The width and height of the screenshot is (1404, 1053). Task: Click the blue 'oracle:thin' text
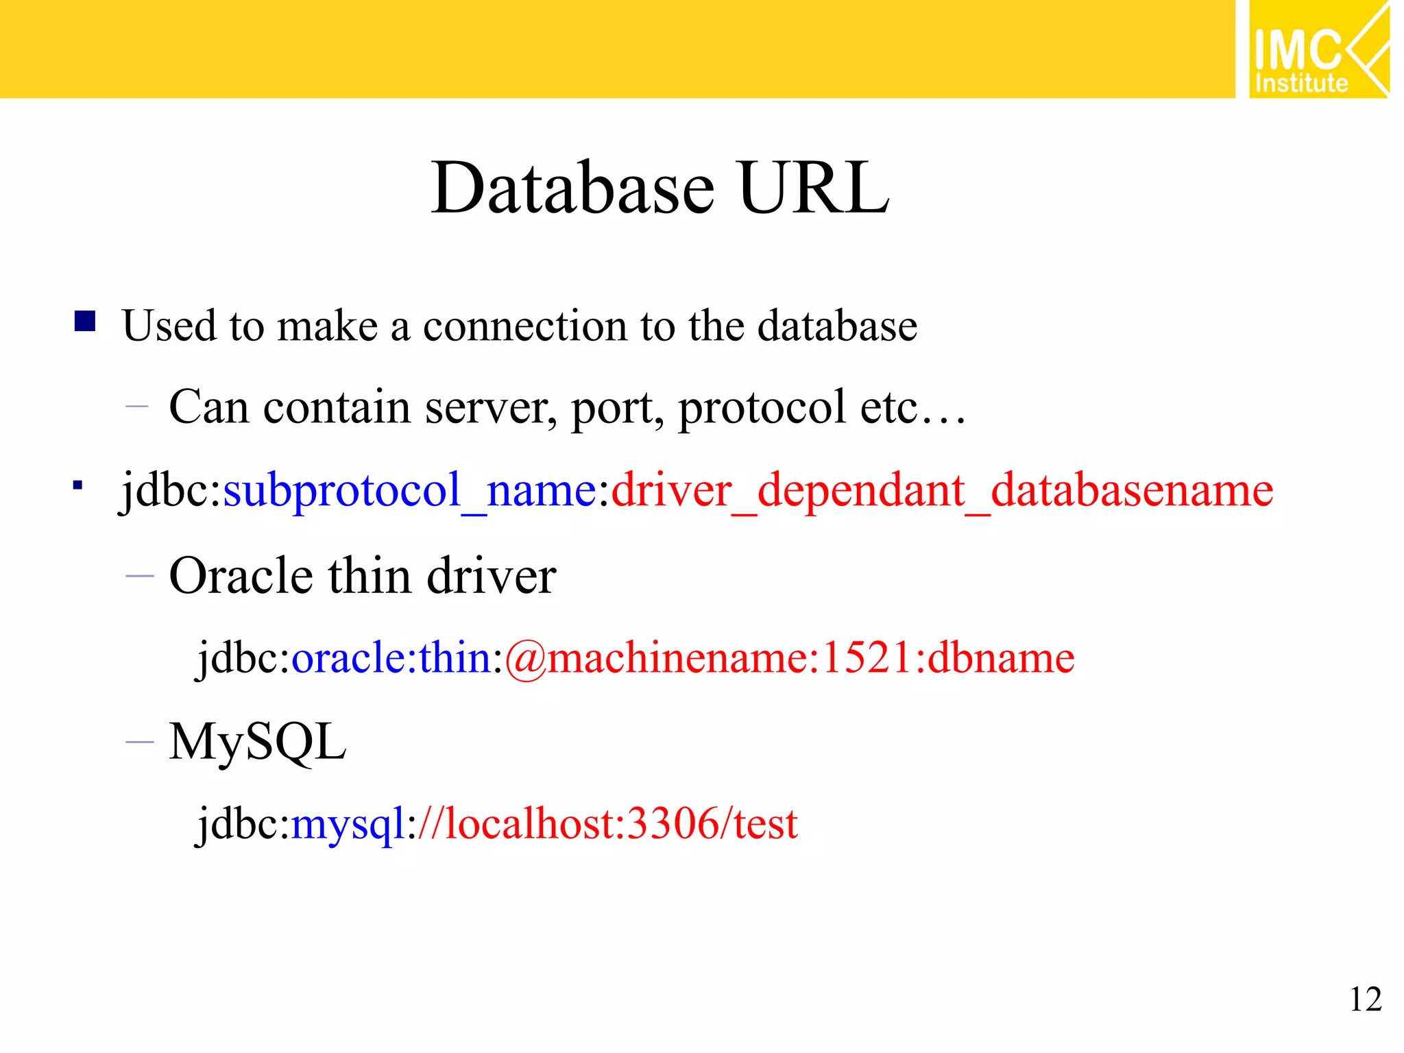pos(391,658)
